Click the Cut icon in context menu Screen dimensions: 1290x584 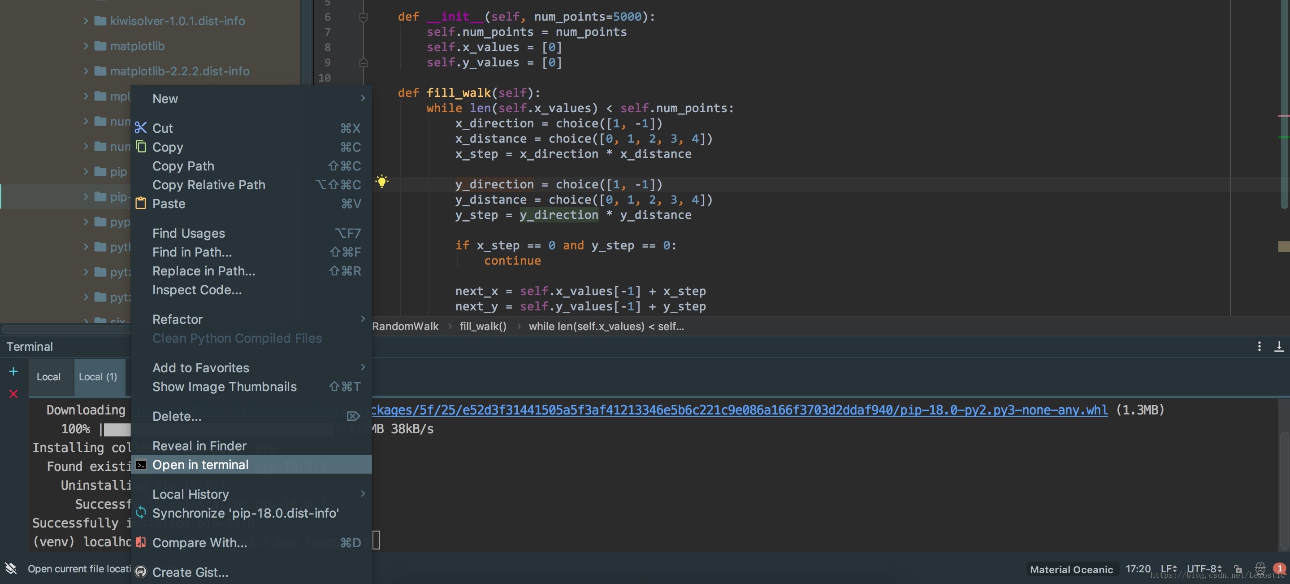(139, 128)
